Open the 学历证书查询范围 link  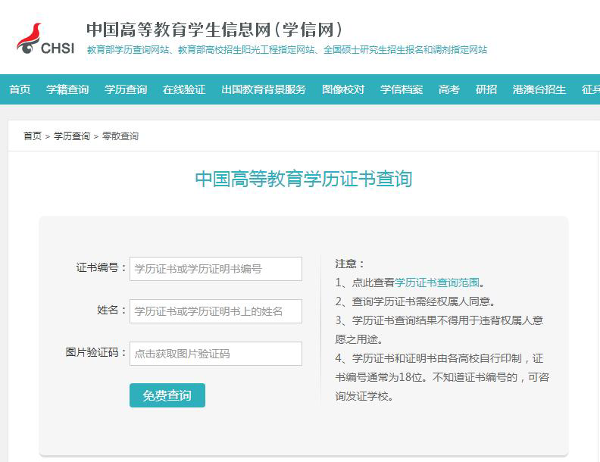point(437,283)
